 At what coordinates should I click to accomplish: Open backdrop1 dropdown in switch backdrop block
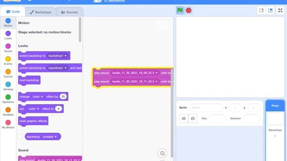pos(57,55)
